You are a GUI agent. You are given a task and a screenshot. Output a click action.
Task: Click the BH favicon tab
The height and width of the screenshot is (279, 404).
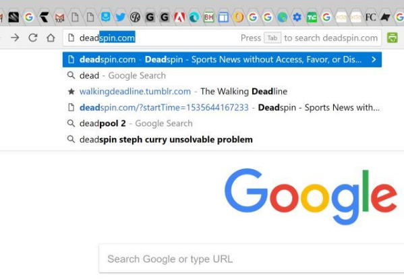pos(208,18)
